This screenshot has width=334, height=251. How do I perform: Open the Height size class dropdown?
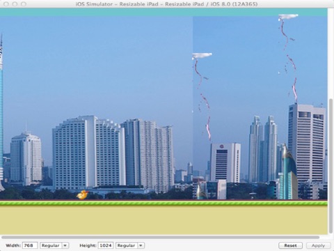(130, 245)
